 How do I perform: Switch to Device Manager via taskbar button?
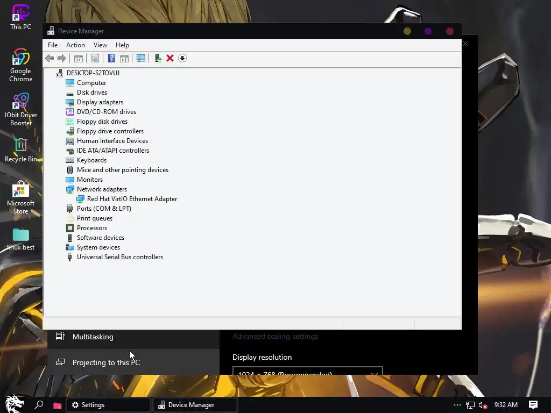(195, 405)
